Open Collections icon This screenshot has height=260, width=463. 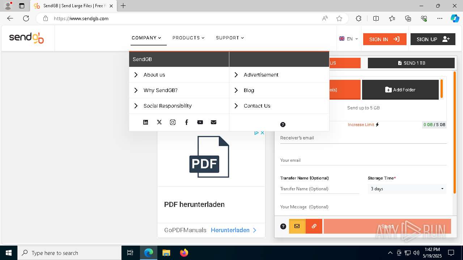tap(408, 18)
